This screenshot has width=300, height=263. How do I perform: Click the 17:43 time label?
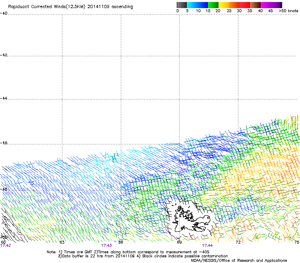point(106,246)
